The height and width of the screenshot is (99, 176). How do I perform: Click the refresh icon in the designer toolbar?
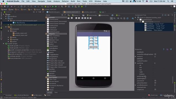click(127, 18)
